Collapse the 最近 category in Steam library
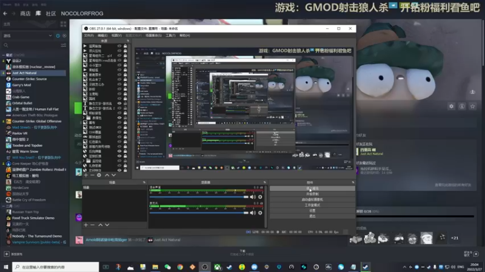 (x=4, y=55)
